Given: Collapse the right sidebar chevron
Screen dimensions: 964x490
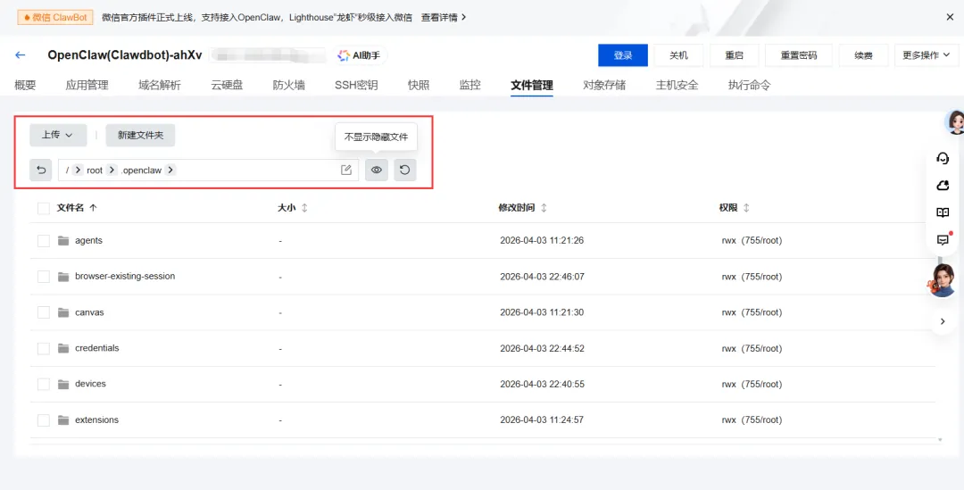Looking at the screenshot, I should (x=943, y=321).
